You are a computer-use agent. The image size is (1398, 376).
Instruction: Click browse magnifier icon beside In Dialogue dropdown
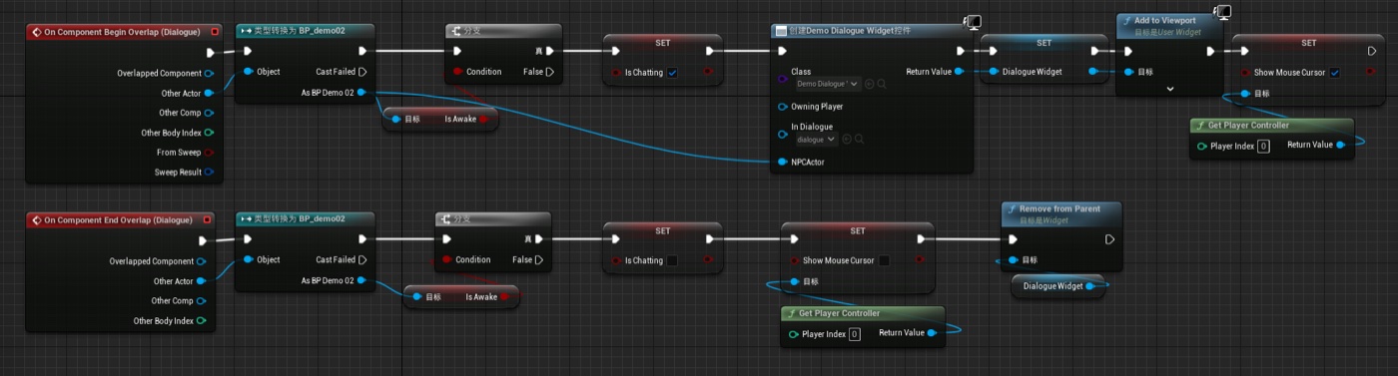click(859, 139)
